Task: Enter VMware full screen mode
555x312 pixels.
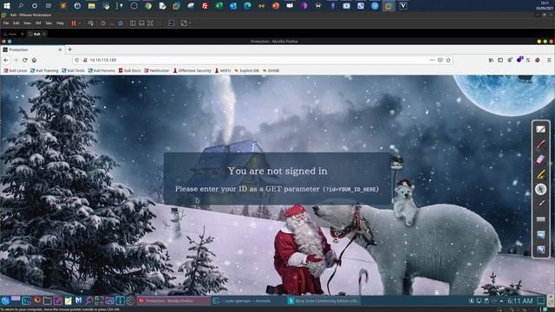Action: 150,23
